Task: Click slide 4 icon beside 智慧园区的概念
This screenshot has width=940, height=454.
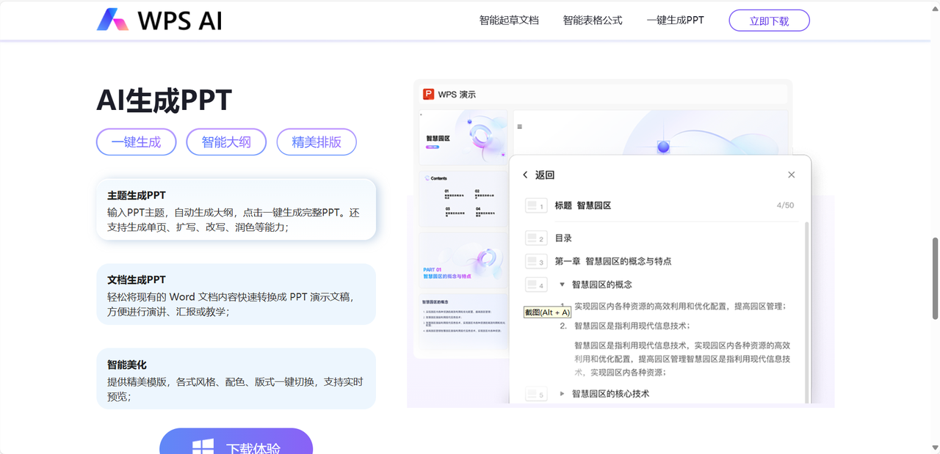Action: click(536, 285)
